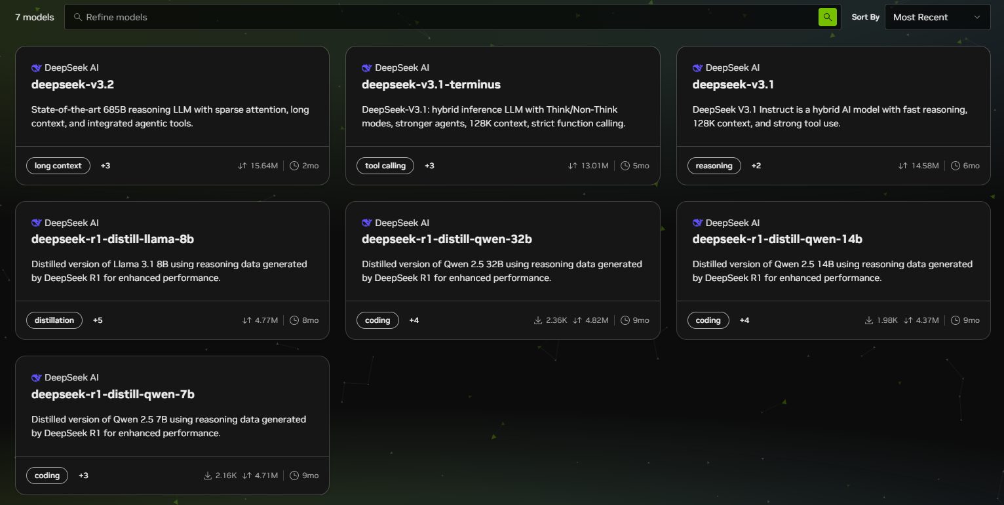Click the clock icon on deepseek-r1-distill-qwen-14b card
Image resolution: width=1004 pixels, height=505 pixels.
coord(956,320)
